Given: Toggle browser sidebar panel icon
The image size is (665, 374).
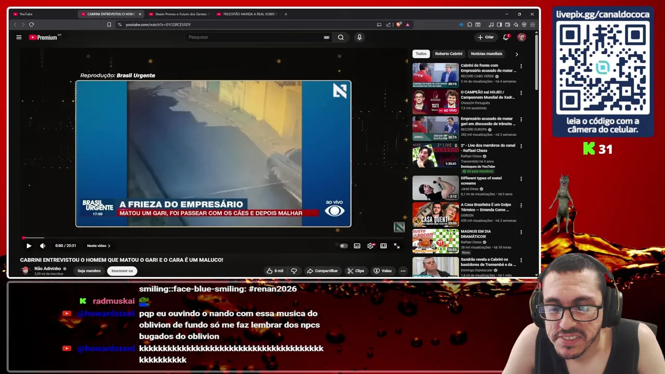Looking at the screenshot, I should point(499,24).
